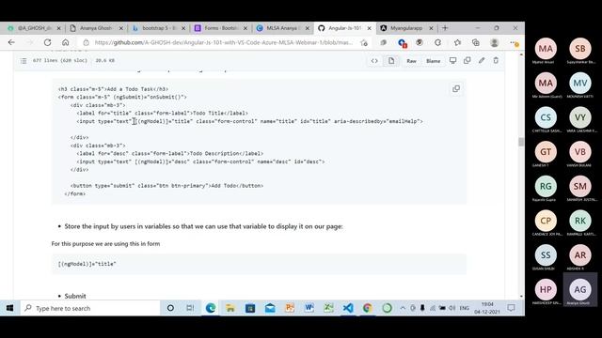This screenshot has height=338, width=602.
Task: Open File Explorer from the taskbar
Action: click(230, 308)
